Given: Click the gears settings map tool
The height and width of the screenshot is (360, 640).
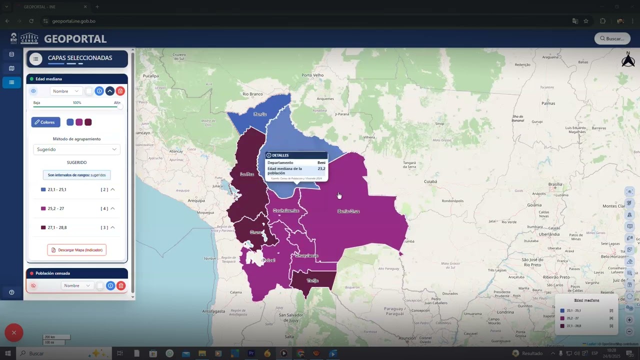Looking at the screenshot, I should (629, 308).
